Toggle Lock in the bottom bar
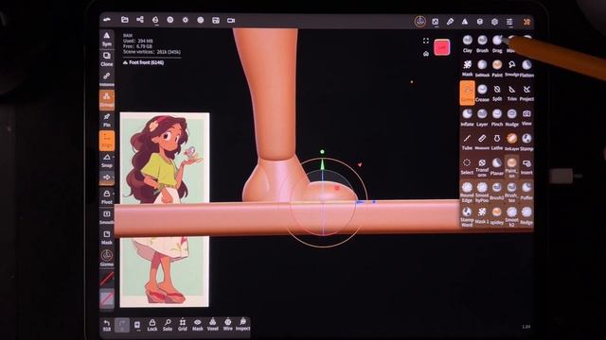The height and width of the screenshot is (340, 606). coord(152,325)
